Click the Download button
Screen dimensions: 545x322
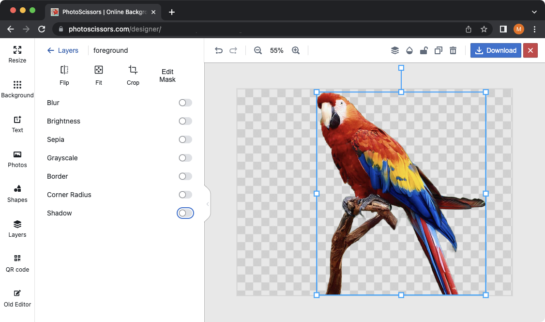coord(496,50)
